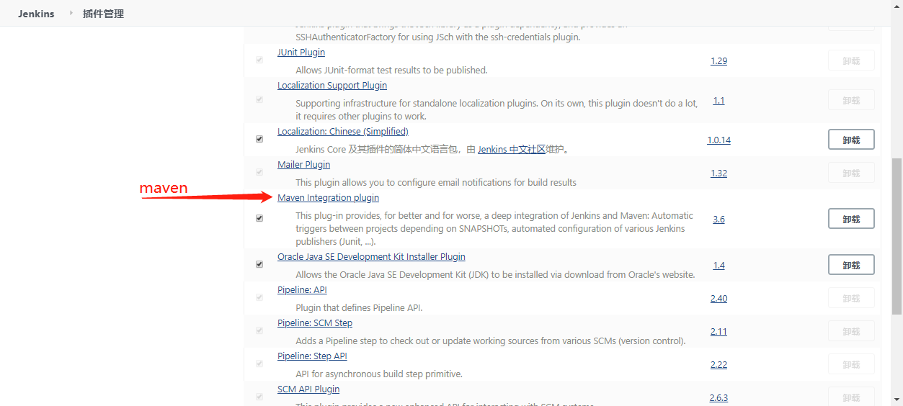Click the vertical page scrollbar thumb

pos(897,236)
